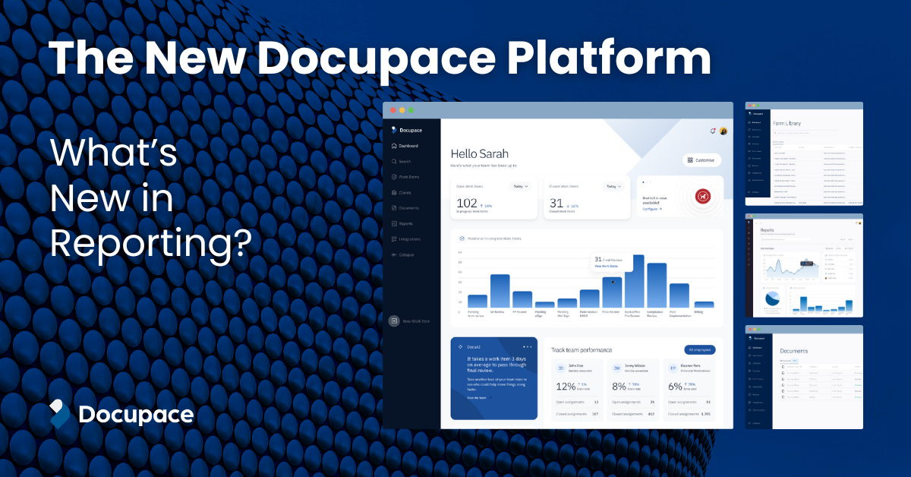Open Integrations in the main window sidebar

point(405,239)
